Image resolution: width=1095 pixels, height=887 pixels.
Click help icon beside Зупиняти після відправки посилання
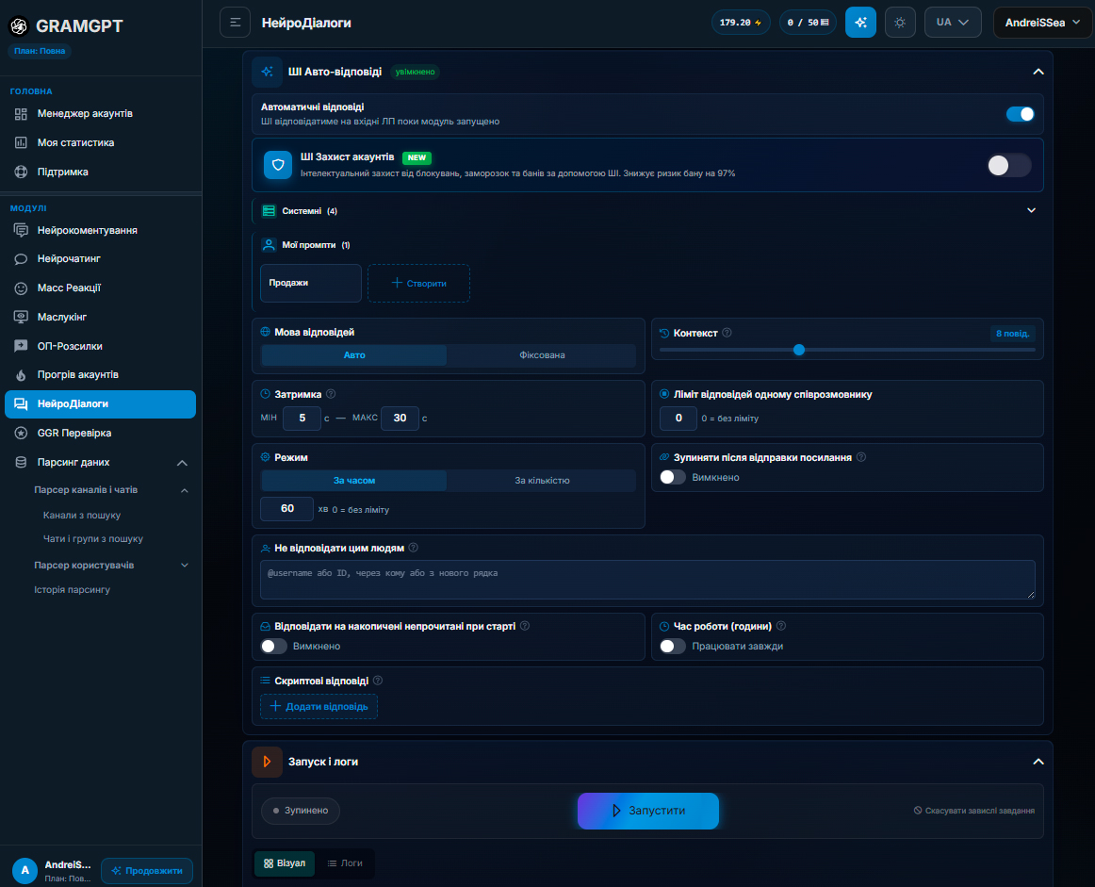pyautogui.click(x=861, y=457)
